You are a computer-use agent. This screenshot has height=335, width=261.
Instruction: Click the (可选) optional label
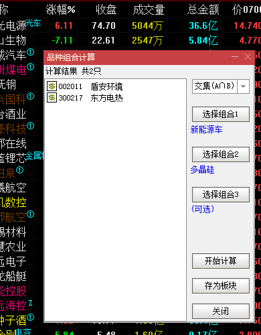(x=203, y=209)
